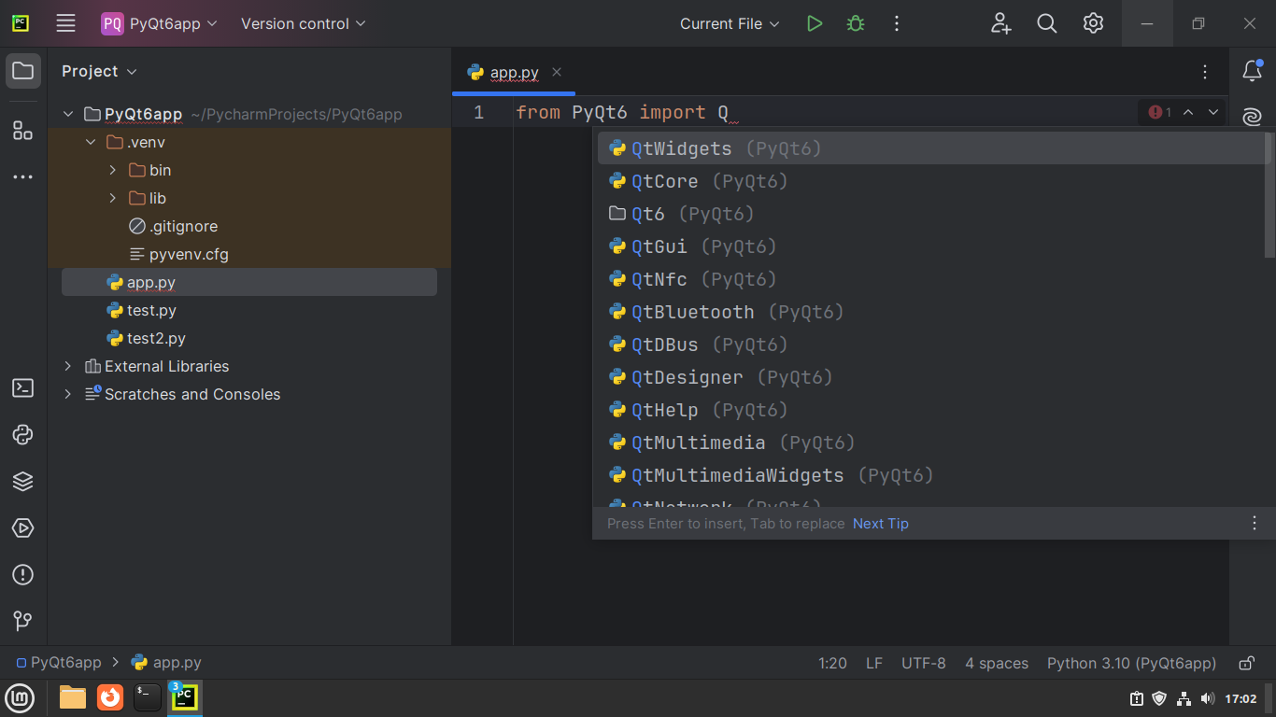Go to next highlighted error
The image size is (1276, 717).
click(x=1213, y=112)
